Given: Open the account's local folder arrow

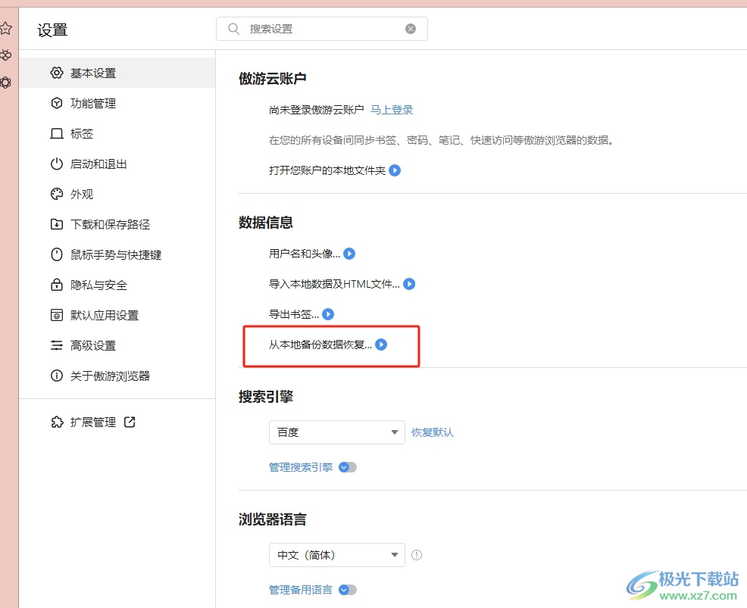Looking at the screenshot, I should (395, 170).
